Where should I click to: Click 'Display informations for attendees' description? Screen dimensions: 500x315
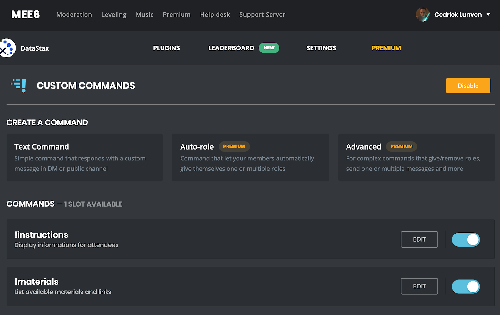67,245
